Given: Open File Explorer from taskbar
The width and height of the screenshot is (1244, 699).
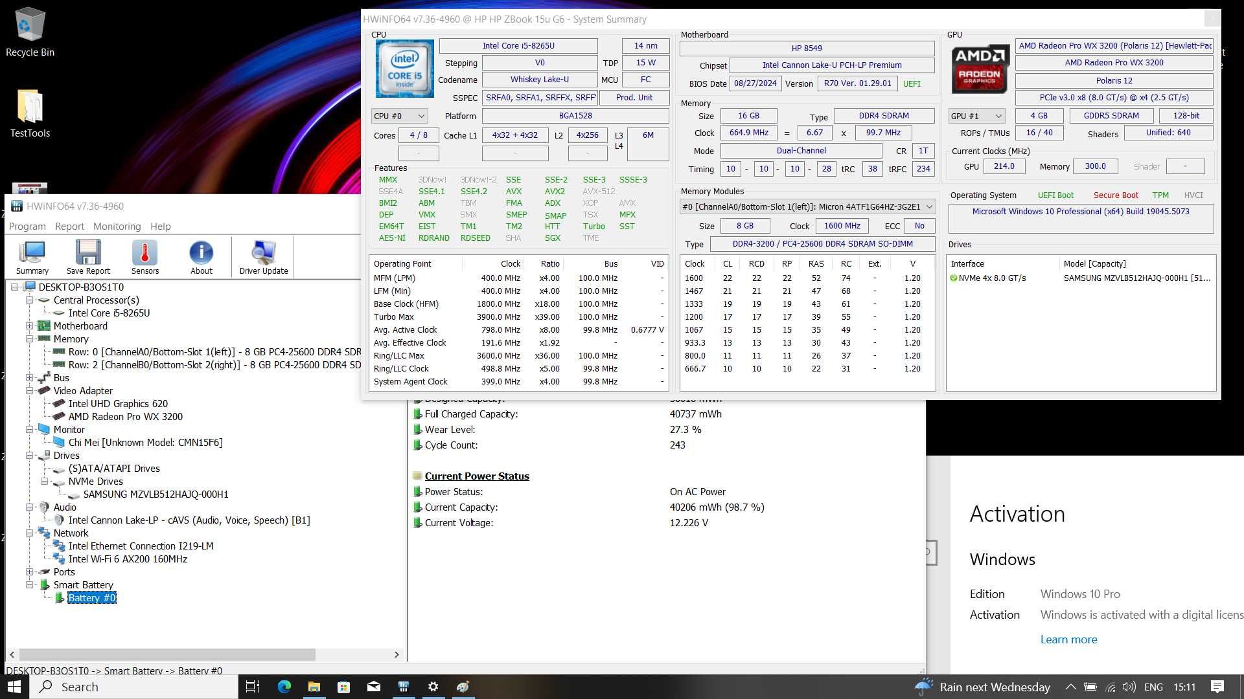Looking at the screenshot, I should pos(314,687).
